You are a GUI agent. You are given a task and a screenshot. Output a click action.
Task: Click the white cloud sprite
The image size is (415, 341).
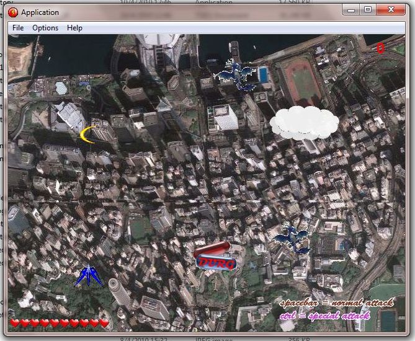(x=304, y=123)
